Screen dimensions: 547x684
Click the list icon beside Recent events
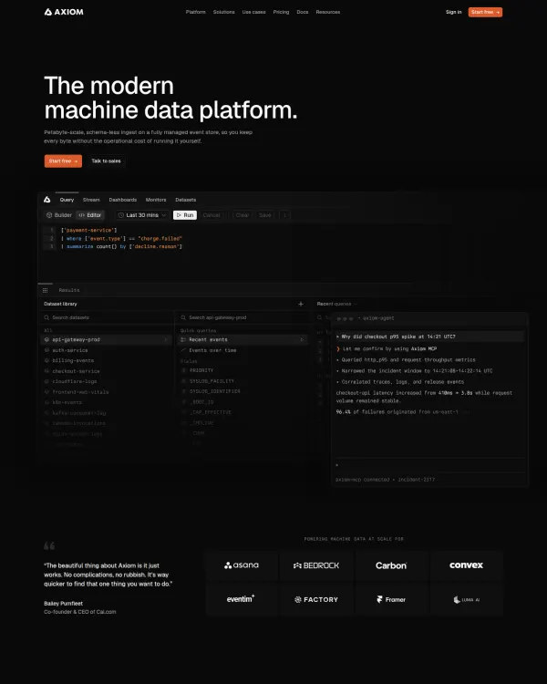point(183,339)
